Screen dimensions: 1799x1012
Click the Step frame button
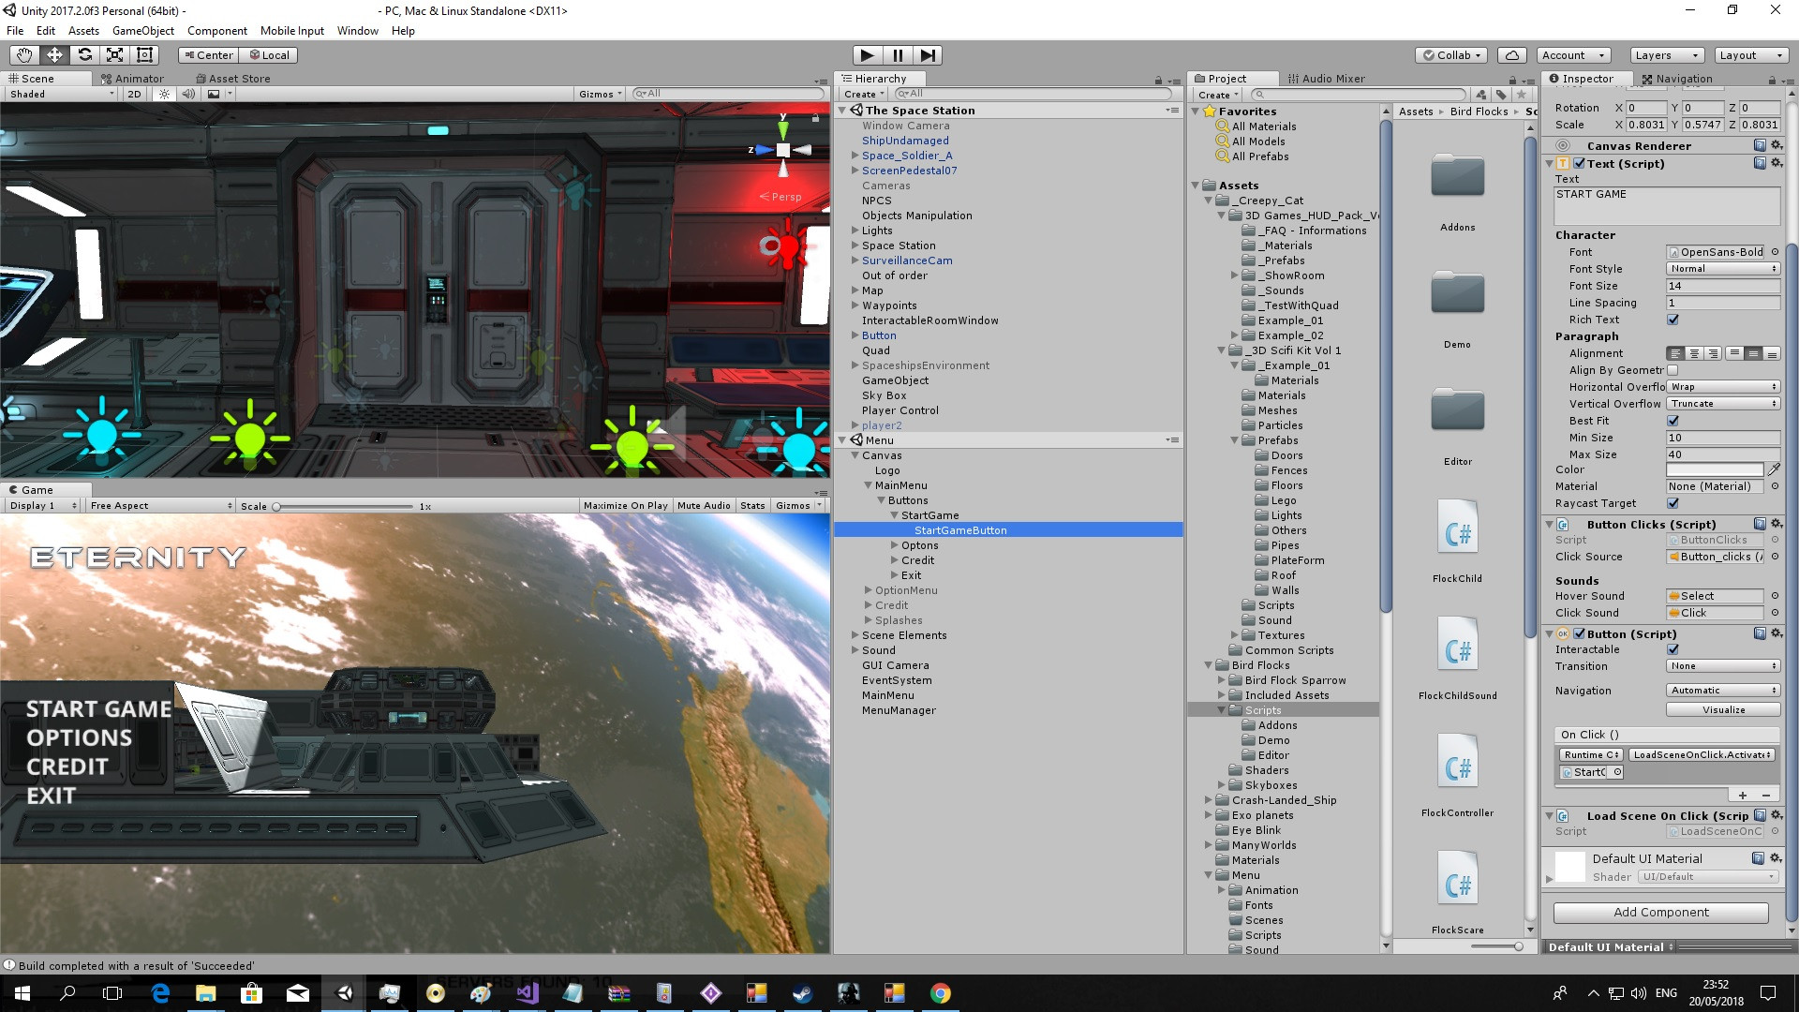tap(927, 55)
